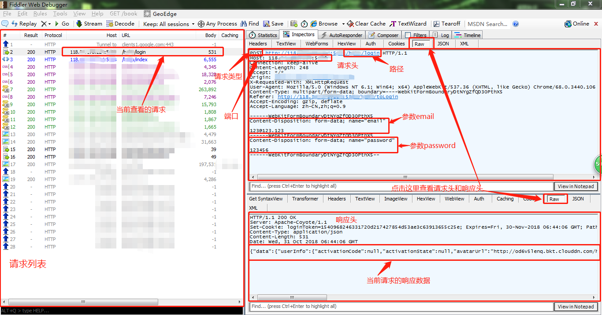The height and width of the screenshot is (315, 602).
Task: Open the Help menu
Action: point(97,14)
